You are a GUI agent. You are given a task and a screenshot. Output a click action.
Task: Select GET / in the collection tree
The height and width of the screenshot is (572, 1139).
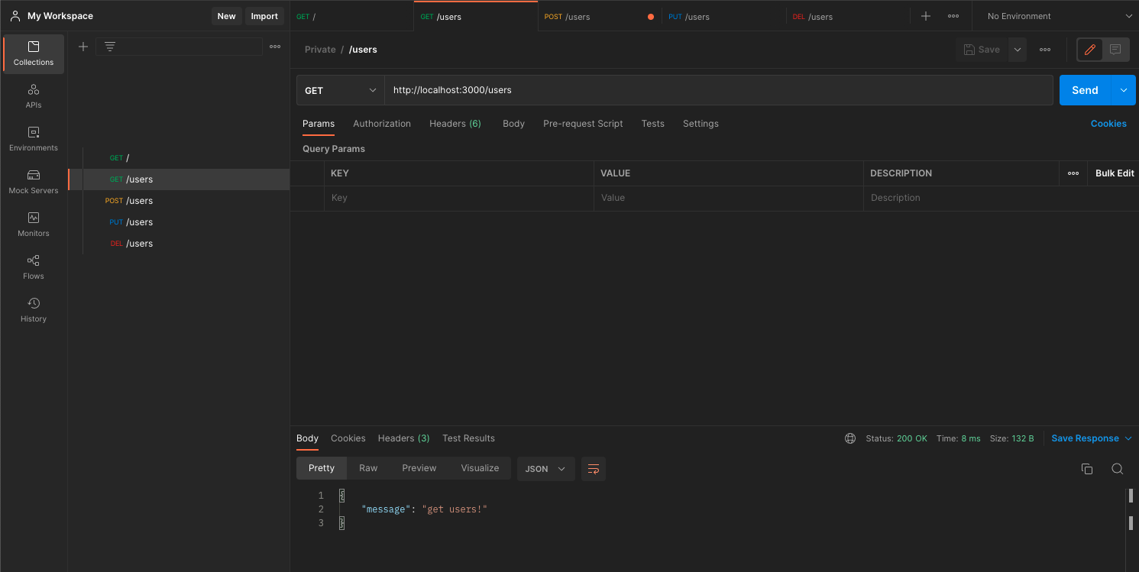[x=179, y=158]
